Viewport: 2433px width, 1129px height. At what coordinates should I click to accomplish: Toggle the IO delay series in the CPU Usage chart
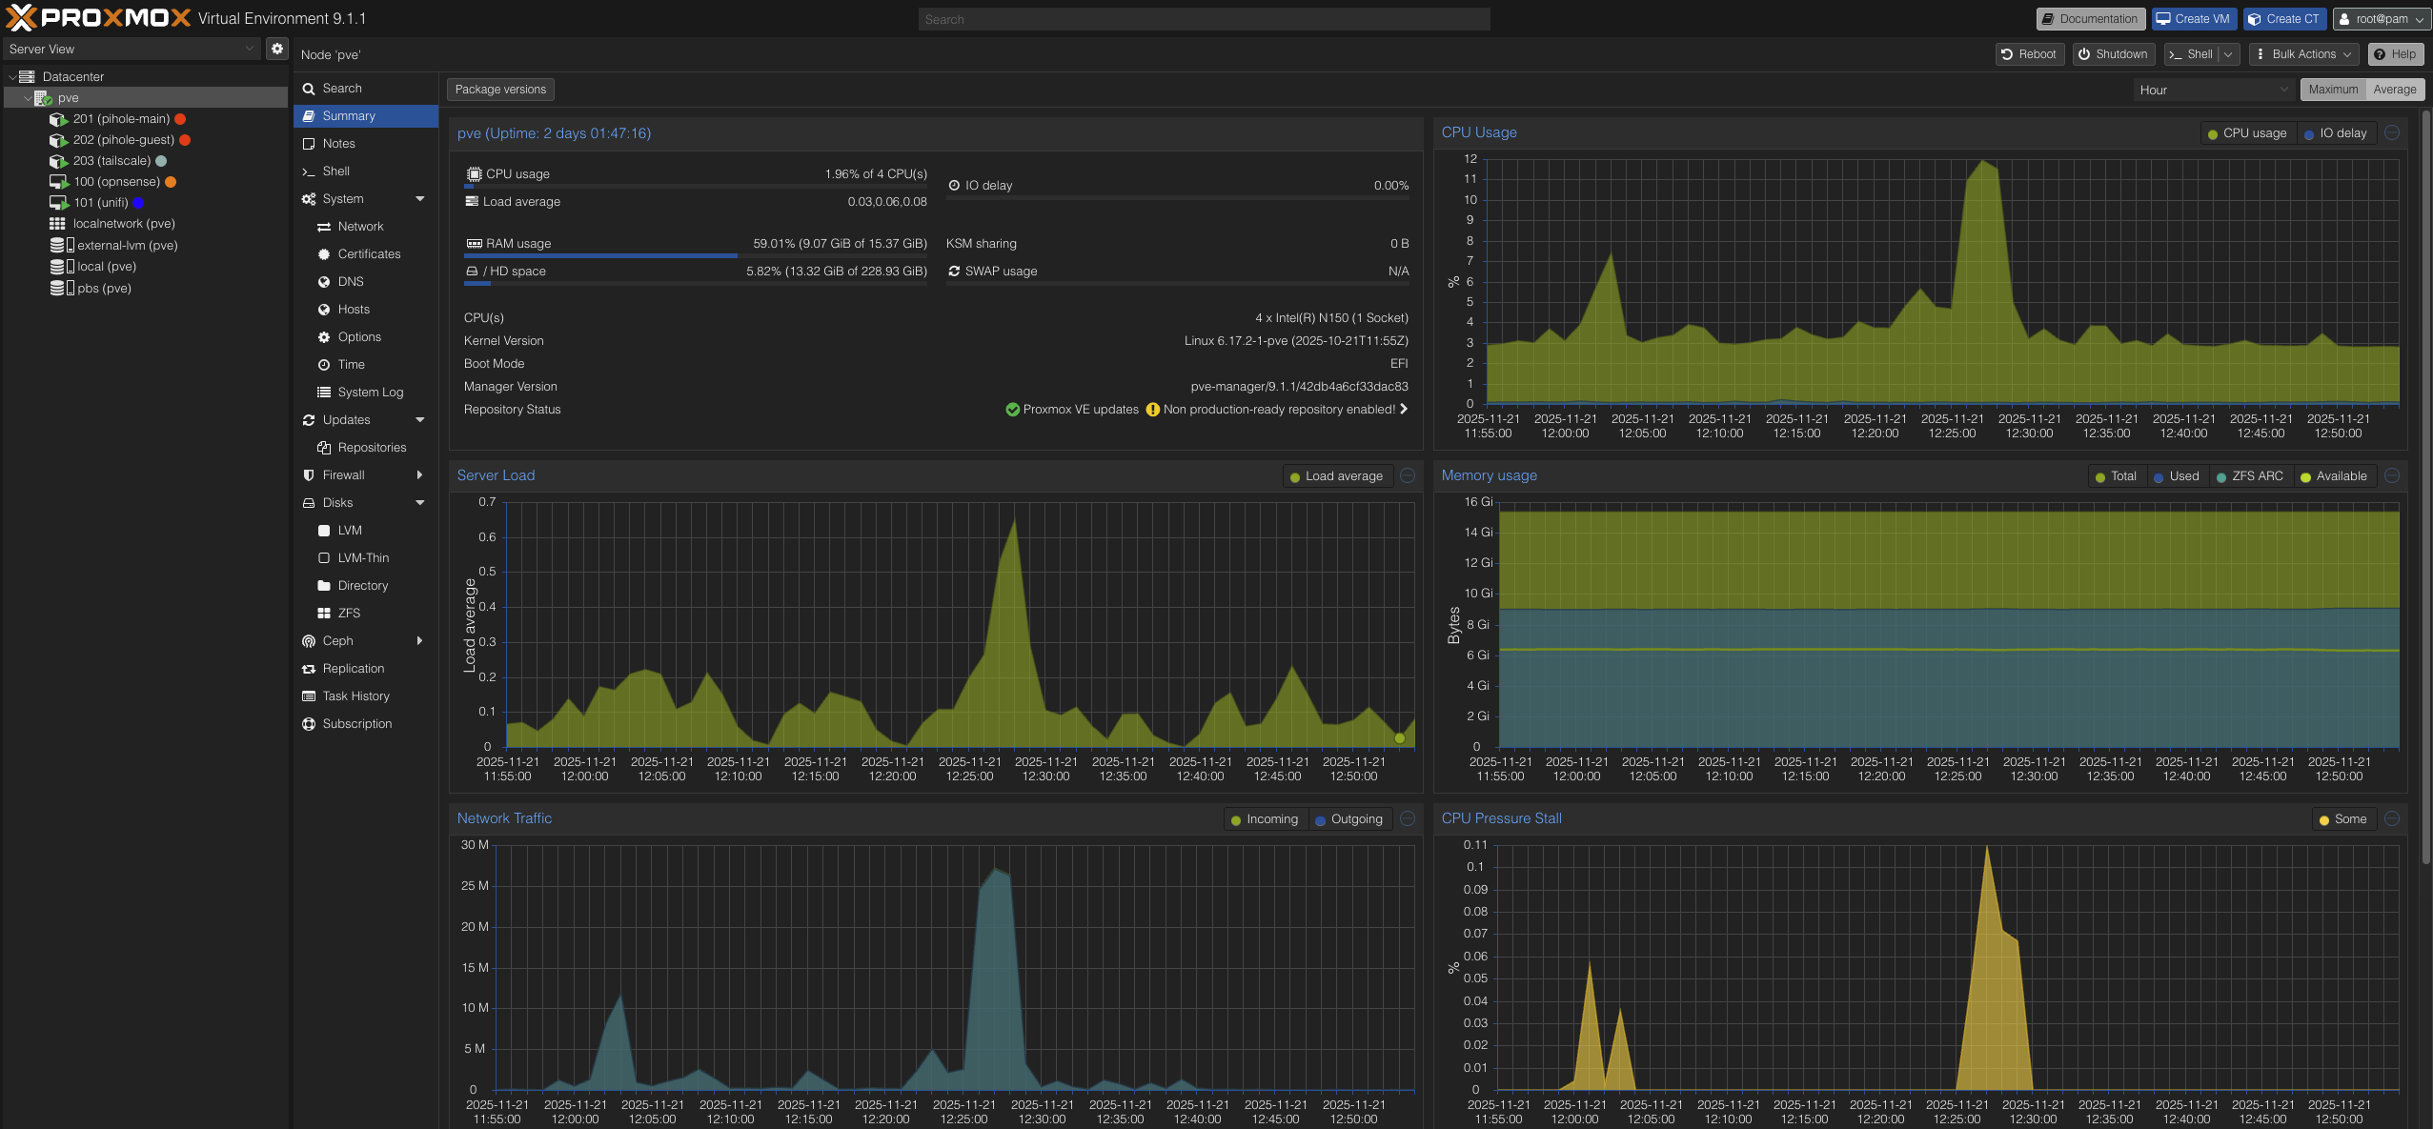2335,133
